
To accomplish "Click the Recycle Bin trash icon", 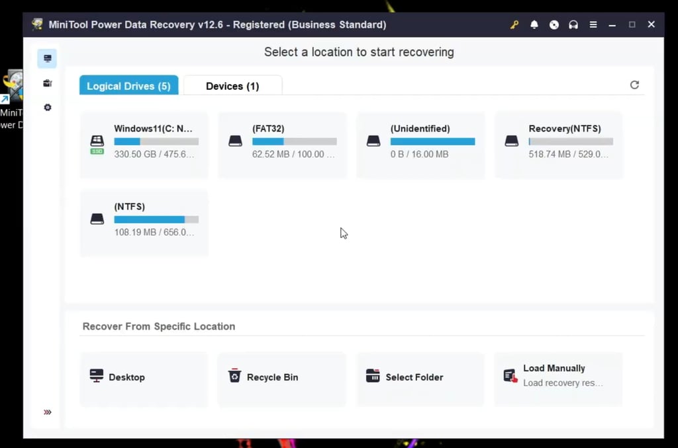I will click(234, 375).
